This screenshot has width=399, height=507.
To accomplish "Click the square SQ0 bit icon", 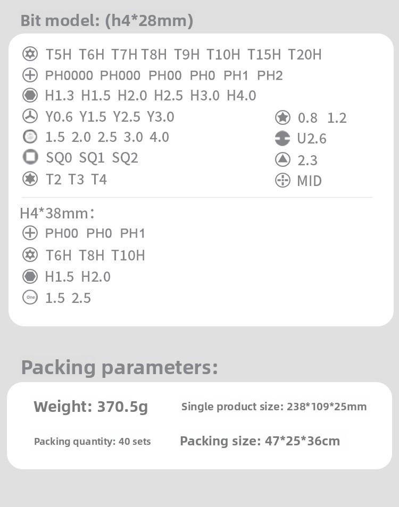I will pyautogui.click(x=30, y=157).
